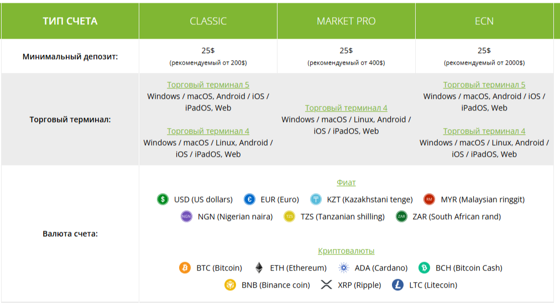This screenshot has height=303, width=560.
Task: Click the Ethereum ETH diamond icon
Action: (259, 268)
